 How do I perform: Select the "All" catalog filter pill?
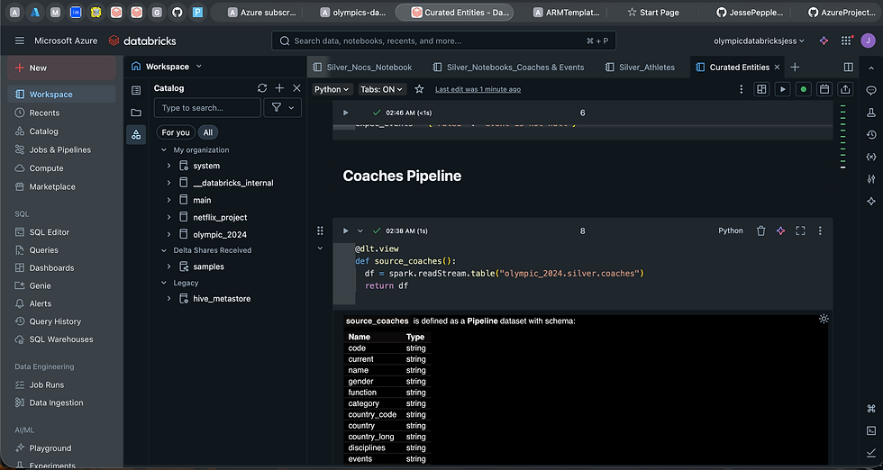(208, 132)
